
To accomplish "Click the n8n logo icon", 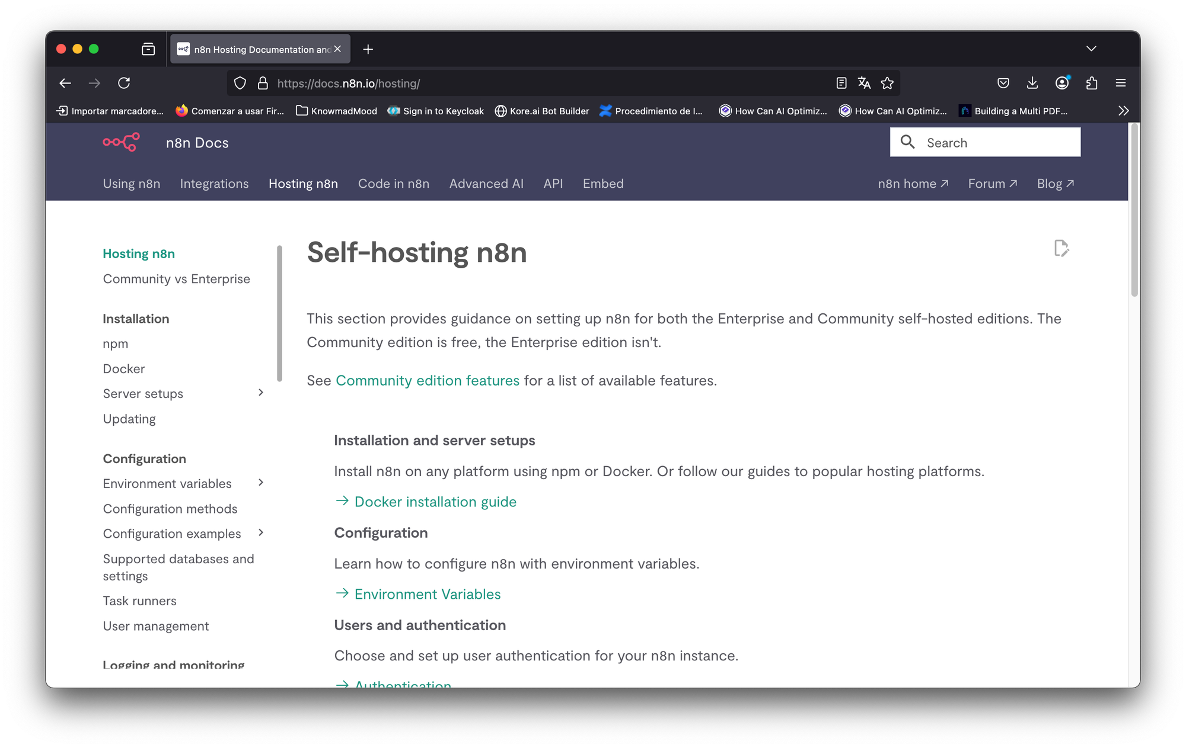I will pyautogui.click(x=121, y=142).
